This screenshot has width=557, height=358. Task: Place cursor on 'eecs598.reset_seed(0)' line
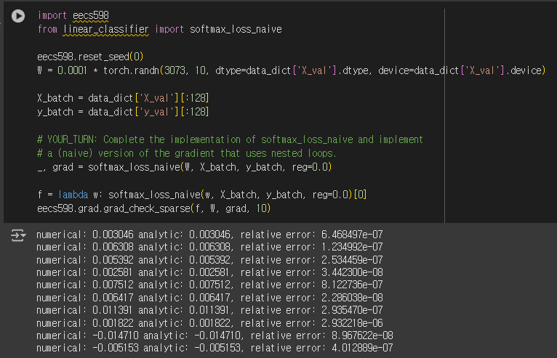pos(90,57)
